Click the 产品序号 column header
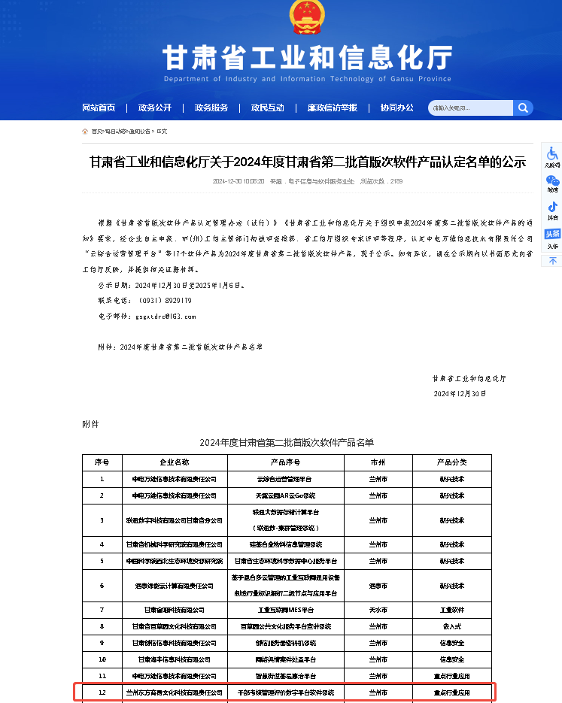 [286, 462]
